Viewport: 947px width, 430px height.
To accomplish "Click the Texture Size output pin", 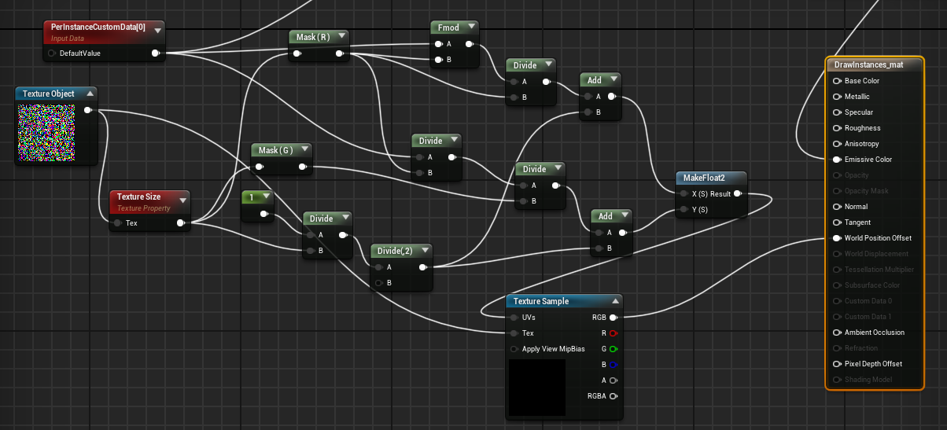I will pos(181,223).
